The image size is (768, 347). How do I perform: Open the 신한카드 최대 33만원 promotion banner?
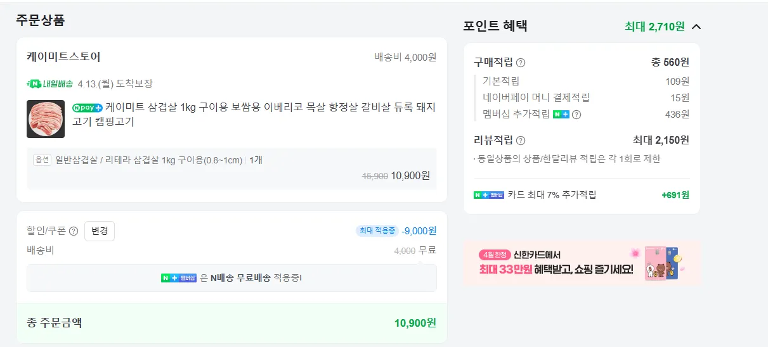tap(582, 263)
